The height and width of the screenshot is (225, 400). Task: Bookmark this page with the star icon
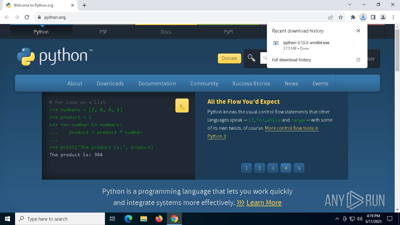coord(341,17)
